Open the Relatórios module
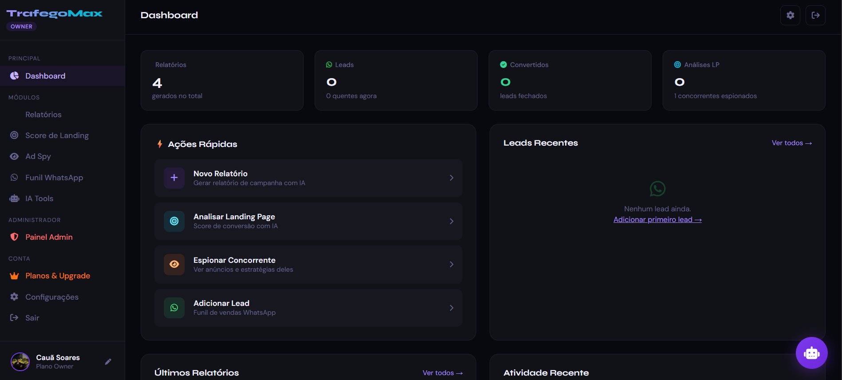 tap(62, 115)
